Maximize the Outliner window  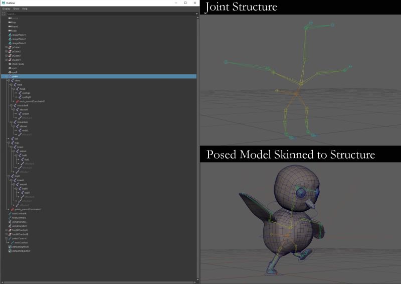click(185, 3)
